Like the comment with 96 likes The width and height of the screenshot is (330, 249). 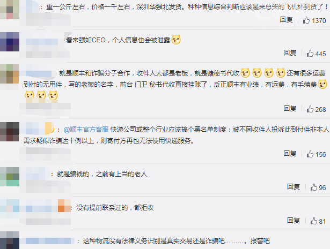[x=313, y=187]
